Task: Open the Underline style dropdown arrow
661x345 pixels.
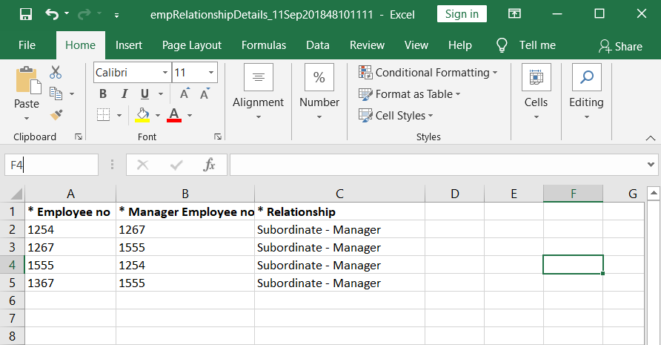Action: pyautogui.click(x=161, y=93)
